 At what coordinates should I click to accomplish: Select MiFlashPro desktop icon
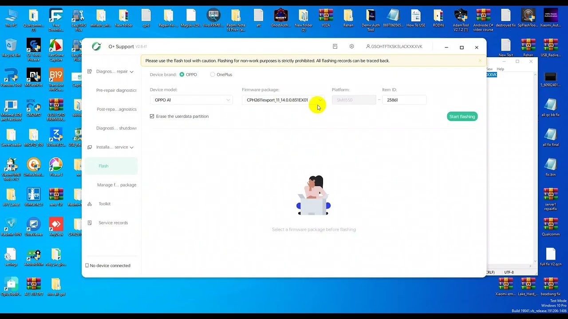(x=34, y=78)
